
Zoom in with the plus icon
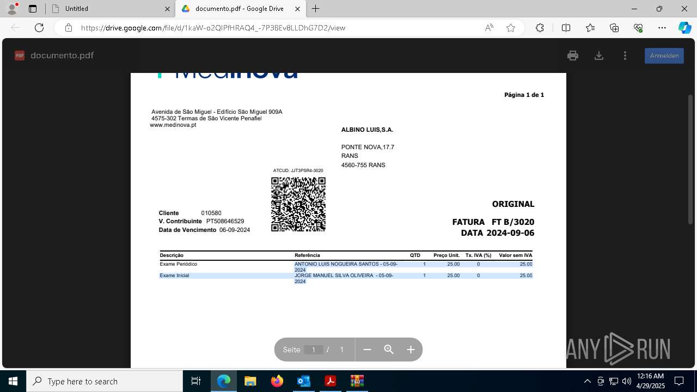click(411, 350)
